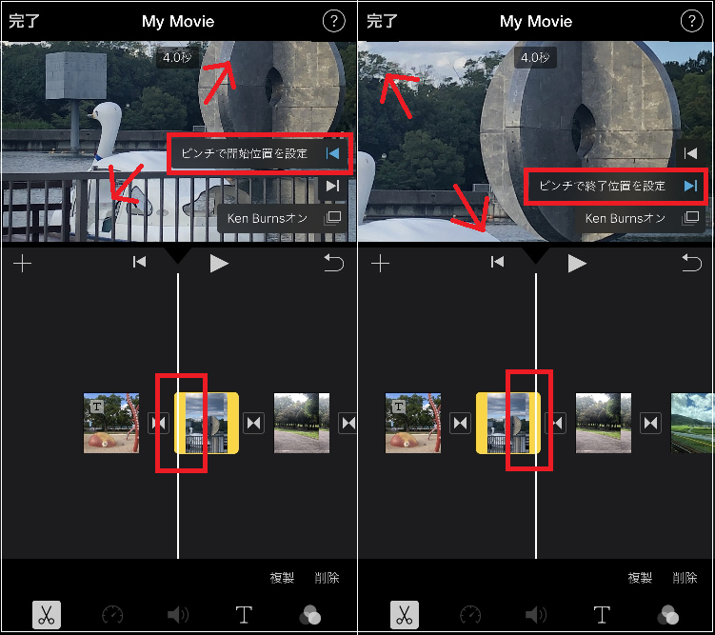Open help icon in left screen
The image size is (715, 635).
334,21
